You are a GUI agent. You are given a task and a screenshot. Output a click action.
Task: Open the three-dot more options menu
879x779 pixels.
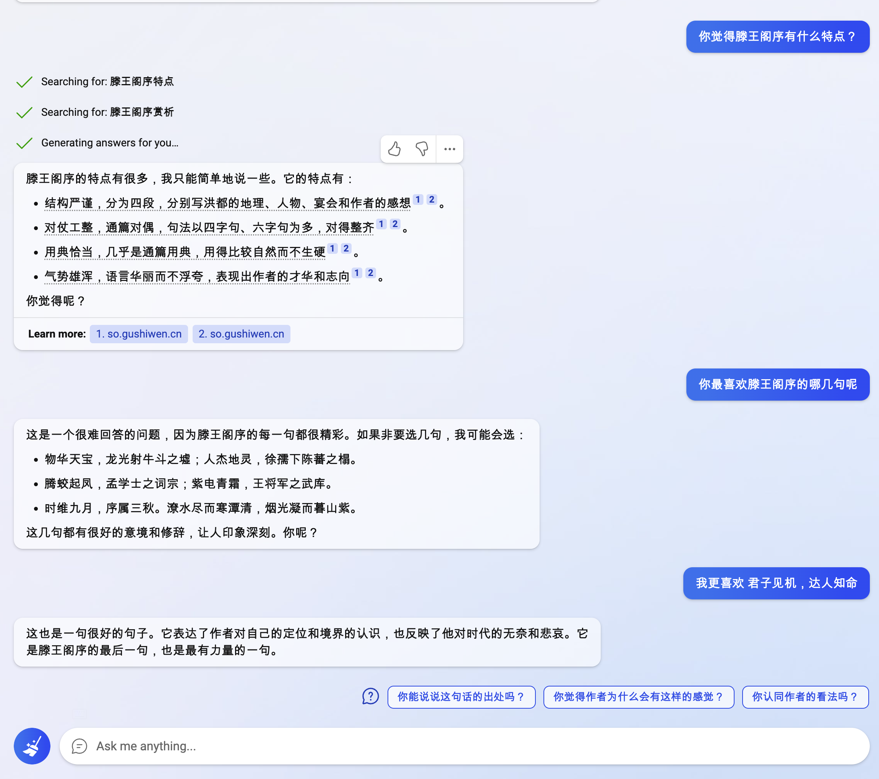point(449,149)
